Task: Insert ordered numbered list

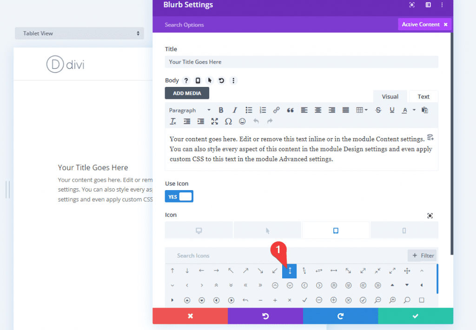Action: (x=263, y=110)
